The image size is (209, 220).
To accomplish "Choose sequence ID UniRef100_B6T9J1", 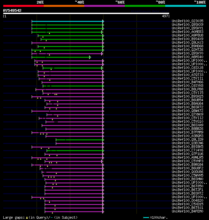I will click(x=187, y=208).
